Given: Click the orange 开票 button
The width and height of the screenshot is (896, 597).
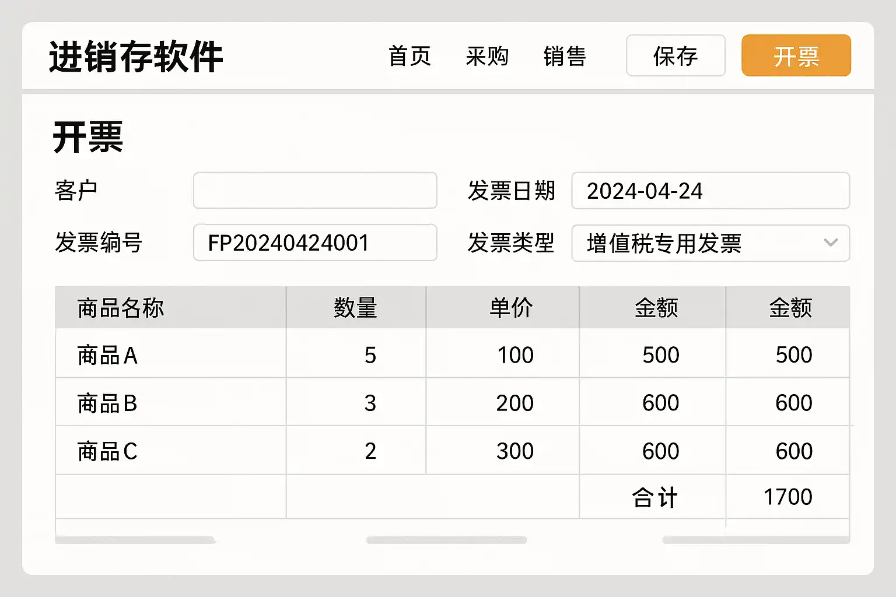Looking at the screenshot, I should pos(796,56).
